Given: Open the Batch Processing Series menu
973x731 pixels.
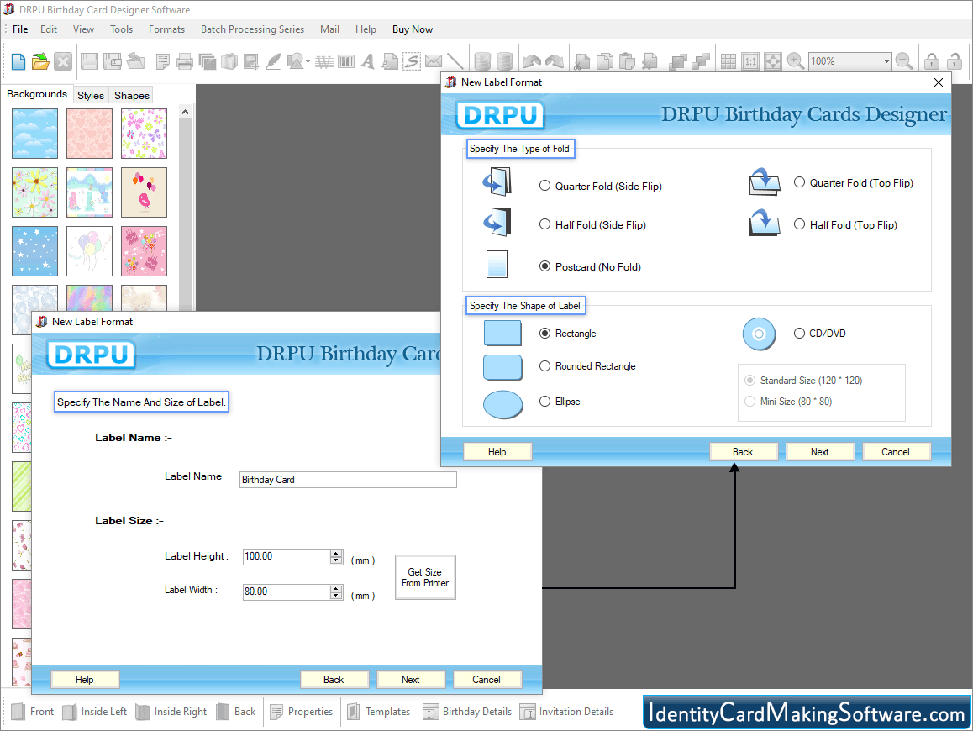Looking at the screenshot, I should [253, 29].
